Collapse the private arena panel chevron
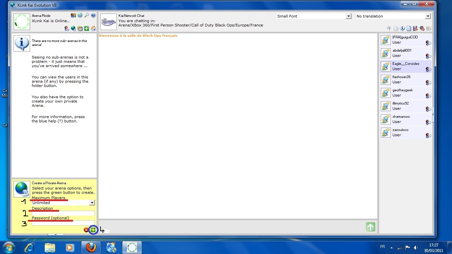The width and height of the screenshot is (452, 254). 55,234
